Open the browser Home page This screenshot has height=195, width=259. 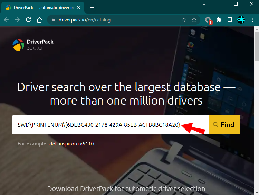coord(39,20)
